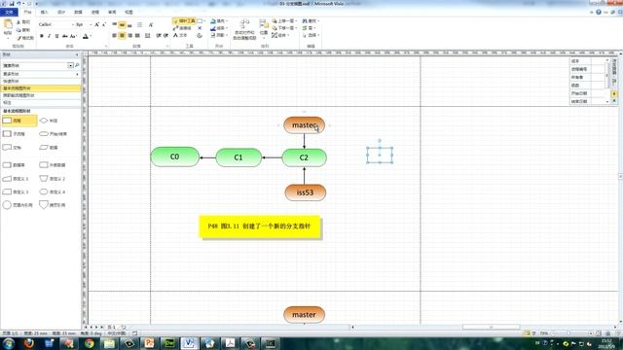Click the shape search input field

pyautogui.click(x=35, y=65)
